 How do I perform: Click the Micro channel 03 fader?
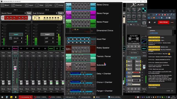click(x=15, y=68)
